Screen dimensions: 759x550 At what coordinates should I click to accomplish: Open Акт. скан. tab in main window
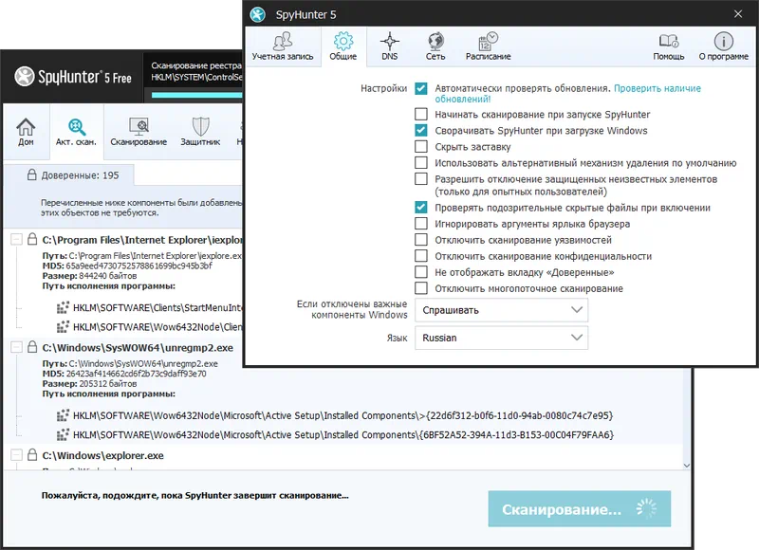(76, 132)
